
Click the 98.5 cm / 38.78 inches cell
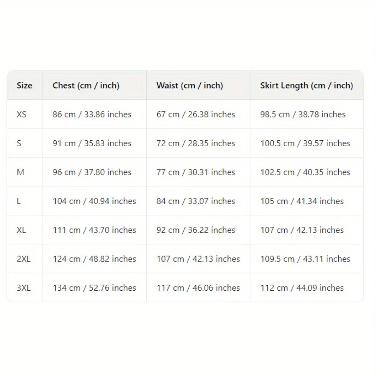tap(303, 114)
